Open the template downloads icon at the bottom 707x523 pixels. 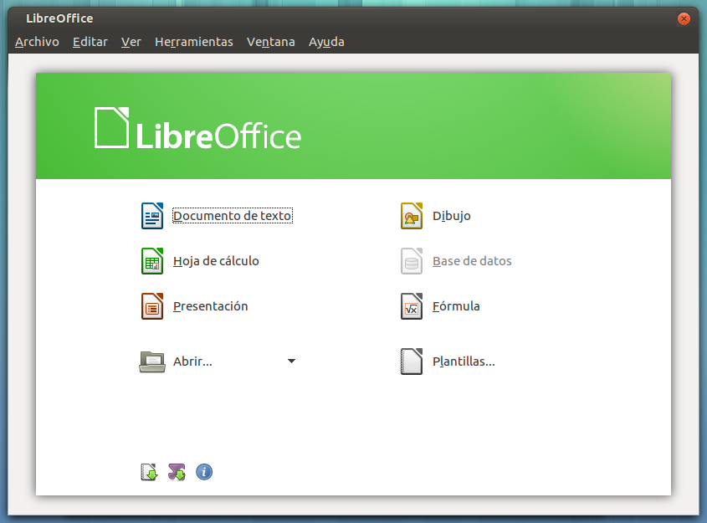[149, 471]
